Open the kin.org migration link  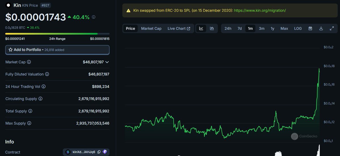pyautogui.click(x=260, y=10)
